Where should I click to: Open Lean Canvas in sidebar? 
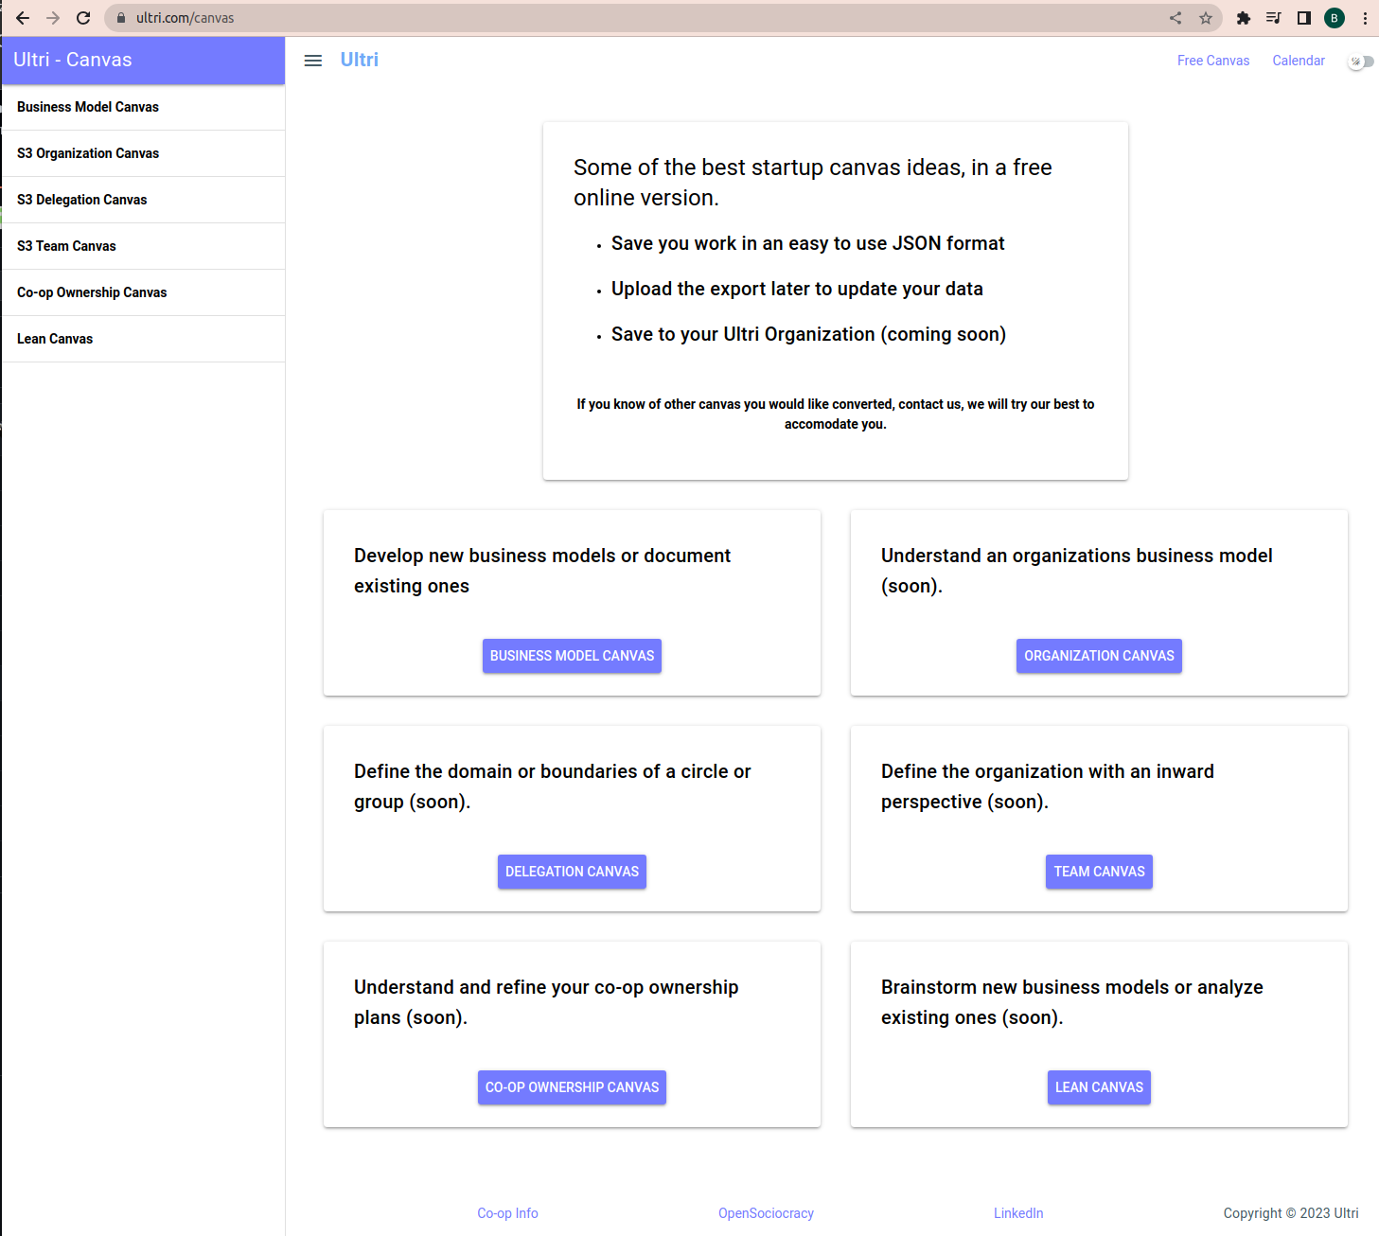point(143,339)
